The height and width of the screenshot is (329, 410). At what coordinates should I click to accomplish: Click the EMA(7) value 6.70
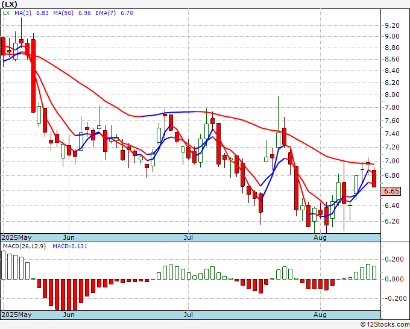[x=127, y=13]
